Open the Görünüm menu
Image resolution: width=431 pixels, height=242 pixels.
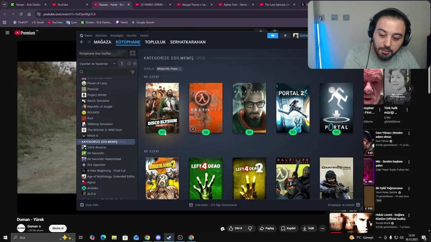pyautogui.click(x=101, y=36)
